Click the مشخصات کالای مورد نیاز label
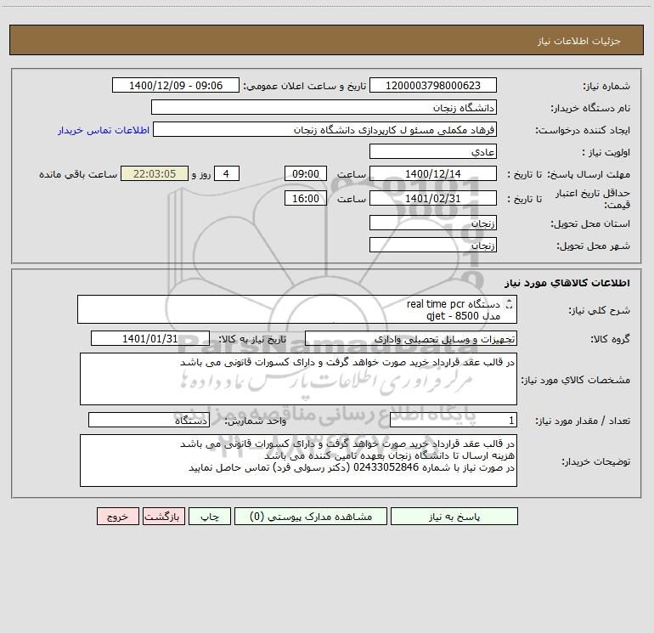 click(576, 380)
